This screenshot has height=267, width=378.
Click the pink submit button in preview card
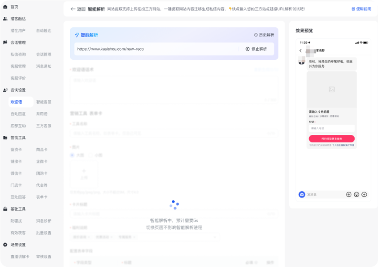coord(331,138)
